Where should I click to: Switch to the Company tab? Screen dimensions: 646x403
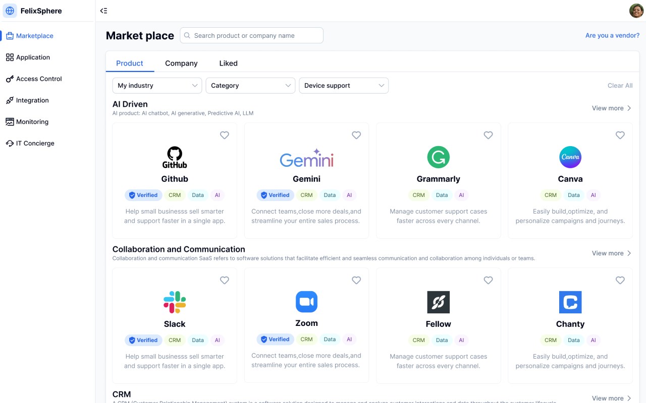click(181, 63)
